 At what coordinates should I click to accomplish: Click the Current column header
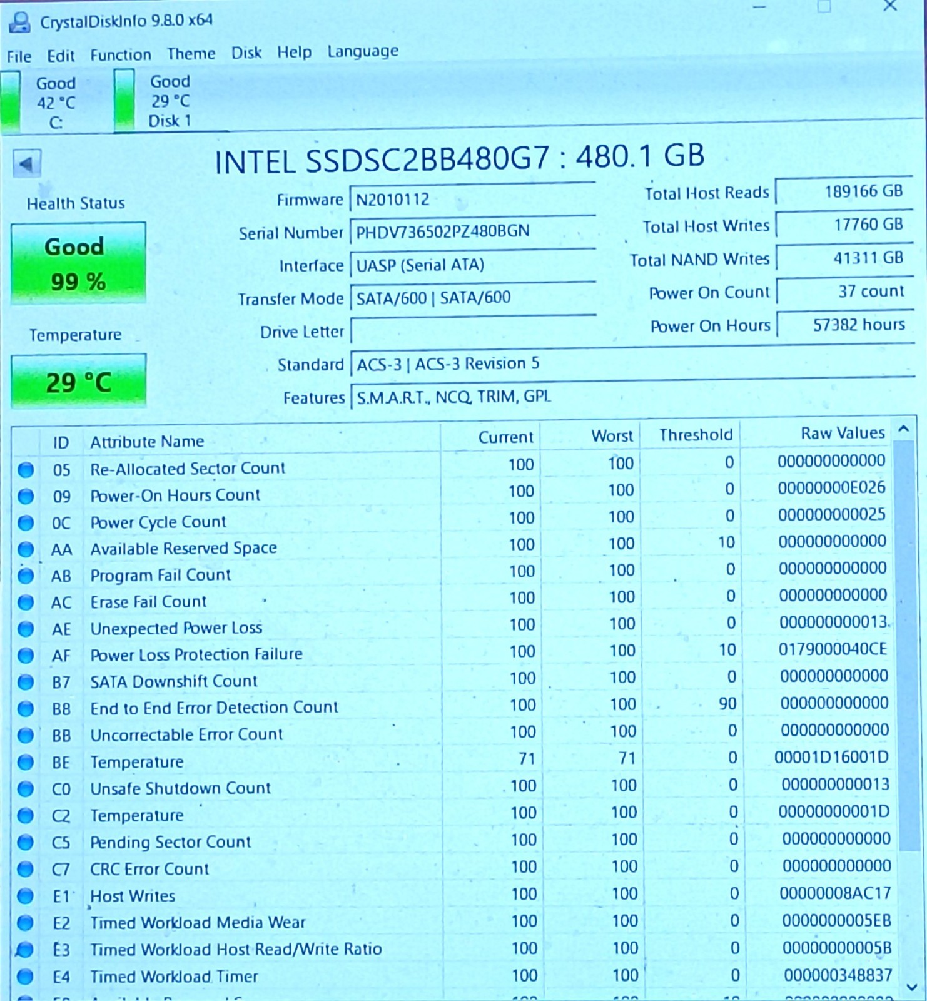point(505,437)
